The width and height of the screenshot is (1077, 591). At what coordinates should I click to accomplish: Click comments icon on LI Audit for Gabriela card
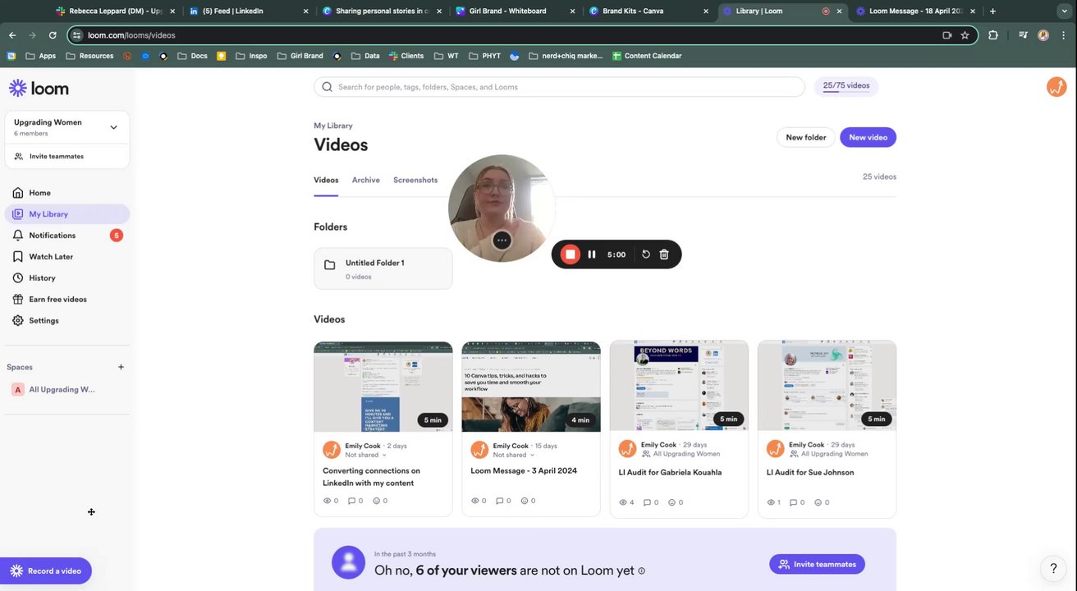(647, 502)
